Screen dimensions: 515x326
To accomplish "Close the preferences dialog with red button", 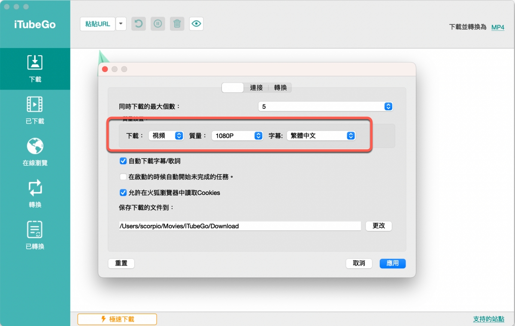I will coord(105,69).
